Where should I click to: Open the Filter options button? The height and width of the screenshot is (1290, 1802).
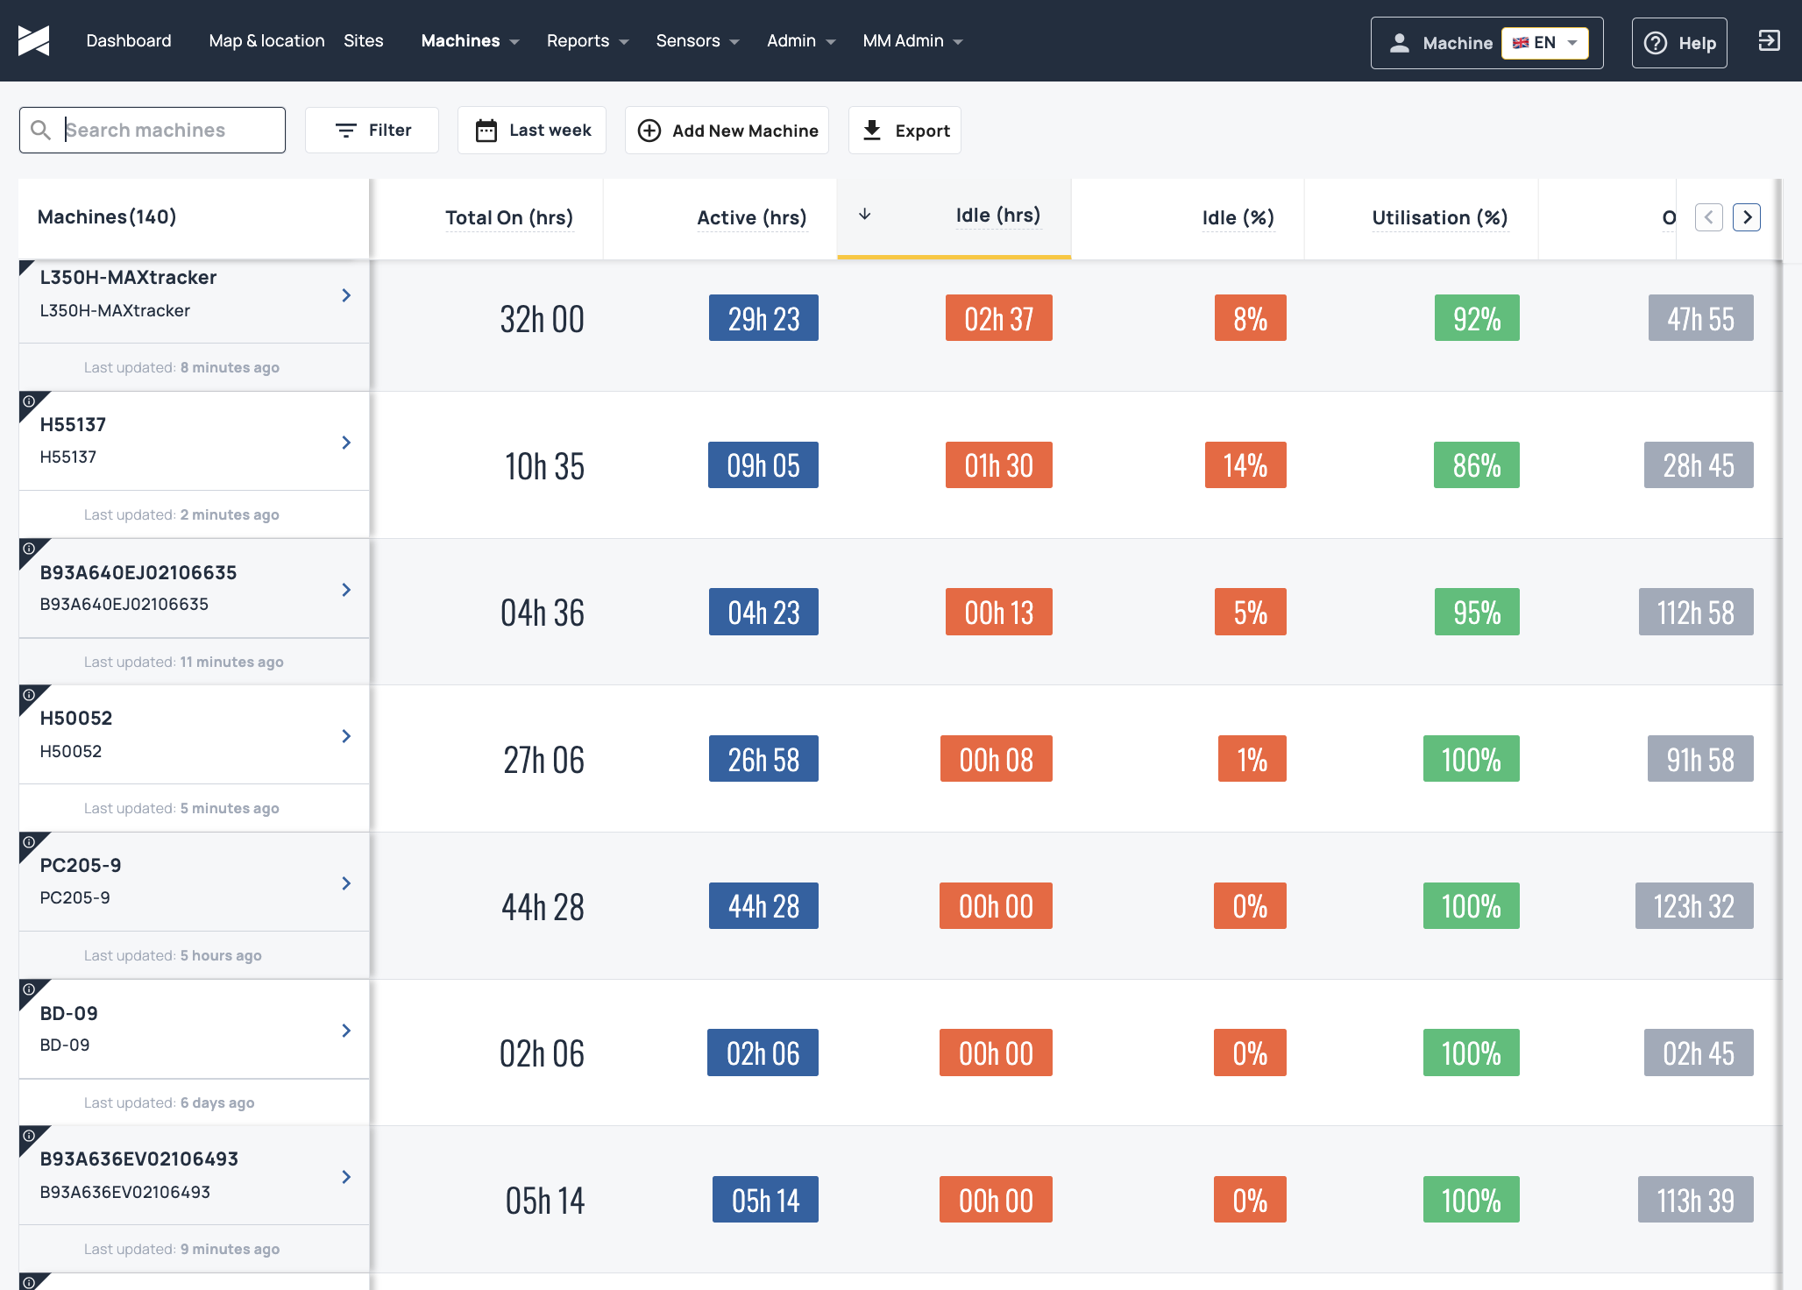(x=372, y=130)
